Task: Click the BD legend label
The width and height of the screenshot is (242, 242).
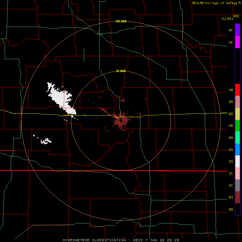Action: (x=231, y=114)
